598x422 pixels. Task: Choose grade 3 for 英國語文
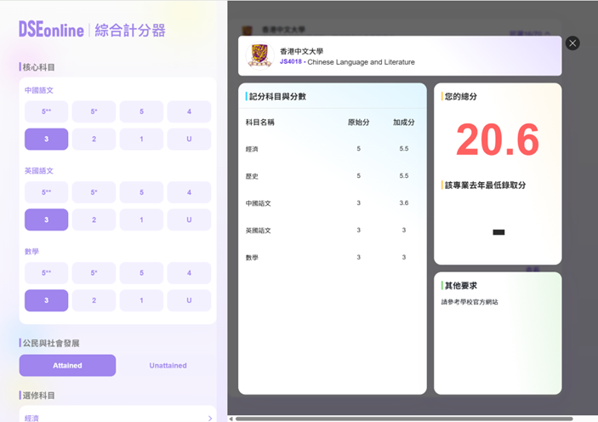click(x=47, y=220)
